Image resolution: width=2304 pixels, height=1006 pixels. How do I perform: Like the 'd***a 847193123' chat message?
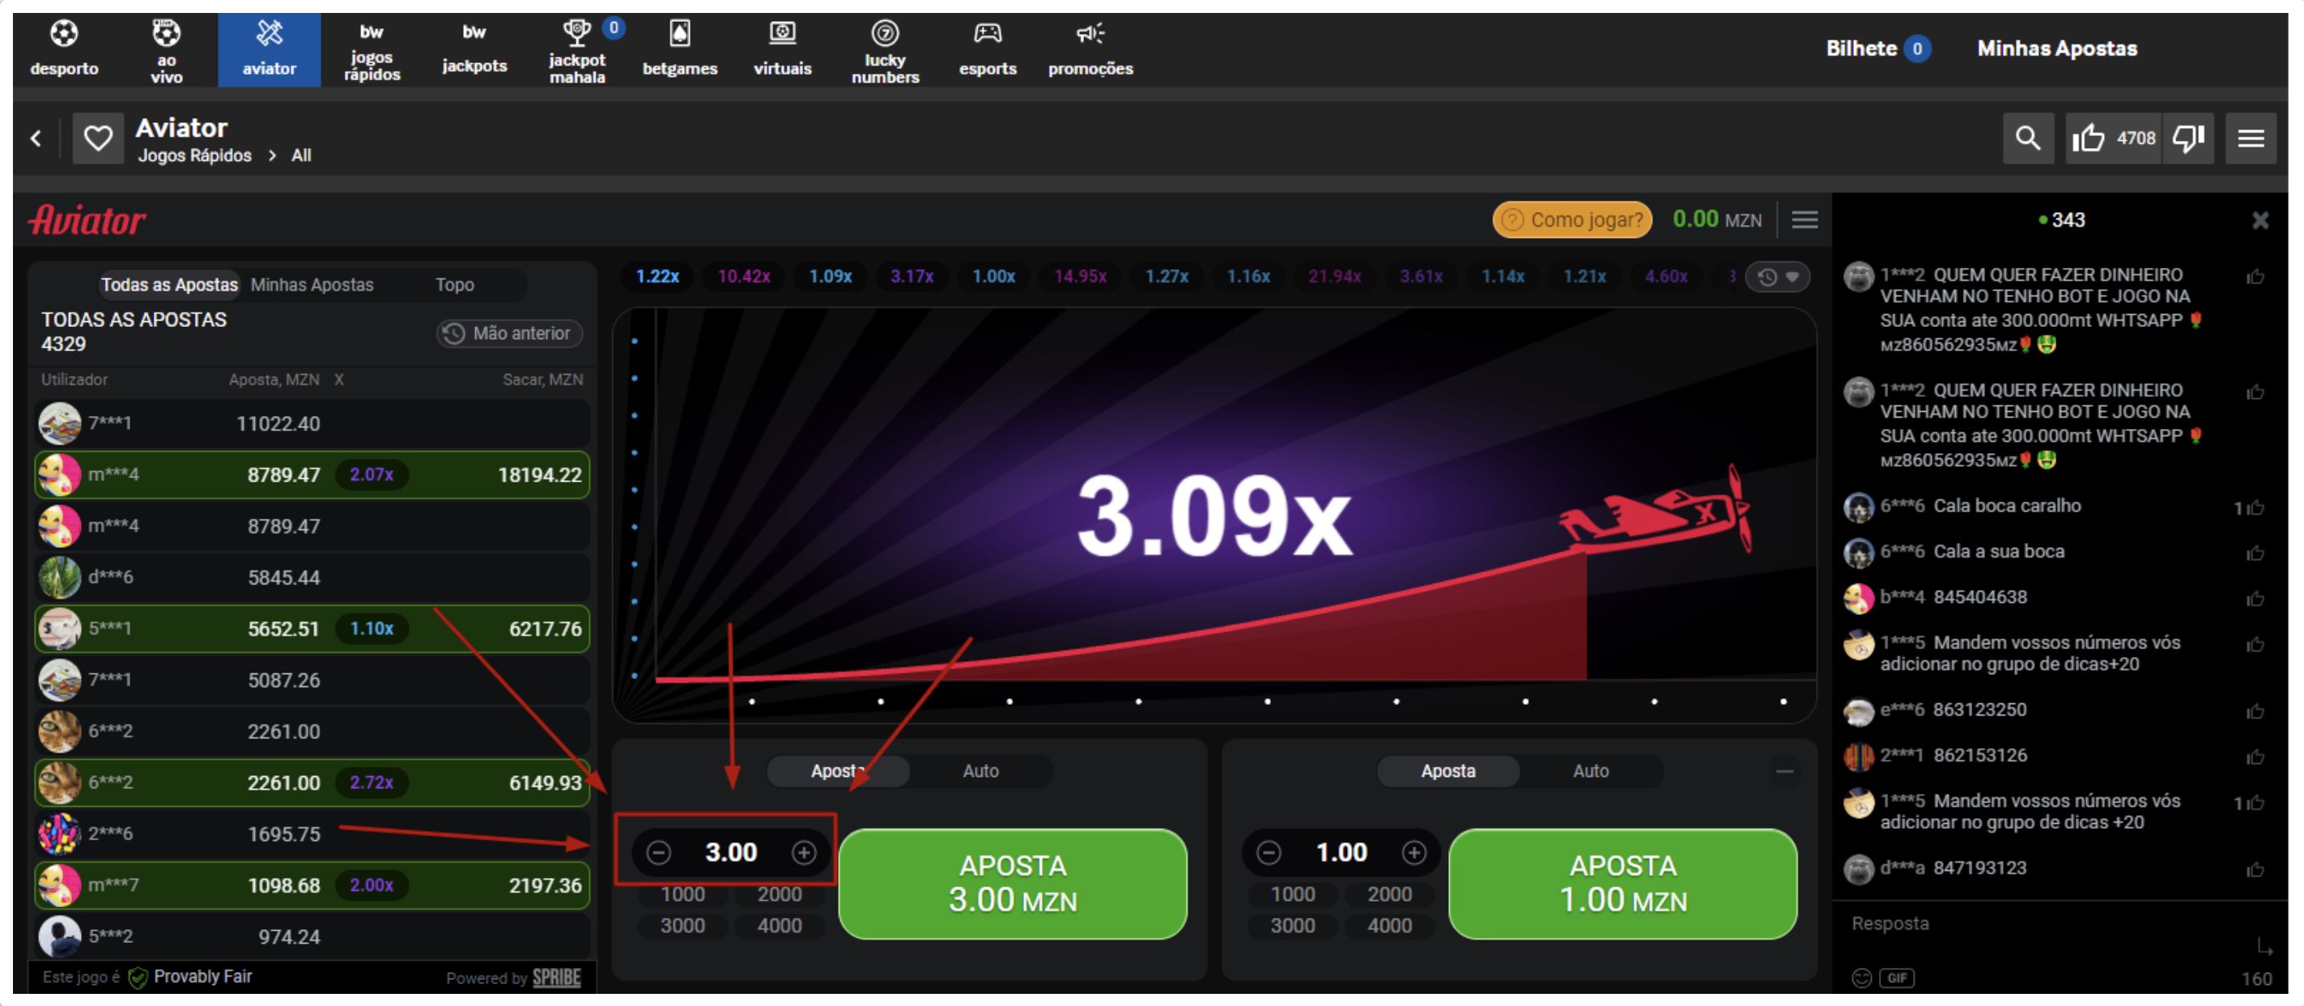click(x=2255, y=869)
